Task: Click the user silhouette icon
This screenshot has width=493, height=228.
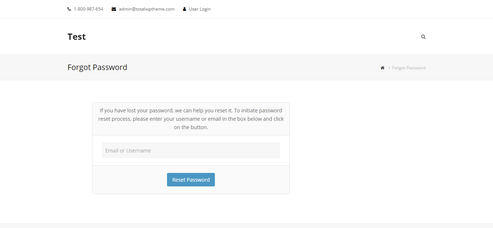Action: [185, 9]
